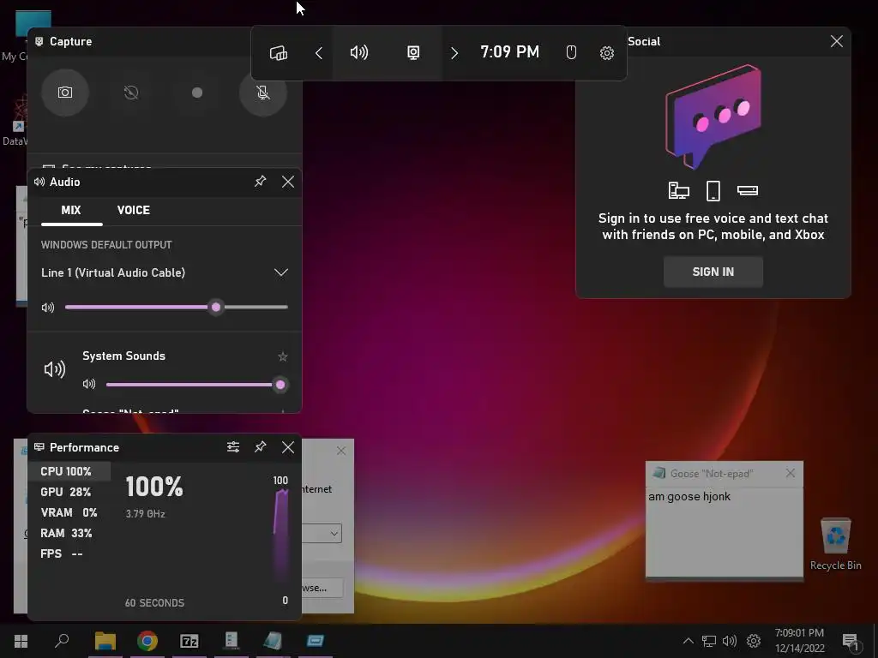Switch to the MIX tab

pyautogui.click(x=71, y=211)
